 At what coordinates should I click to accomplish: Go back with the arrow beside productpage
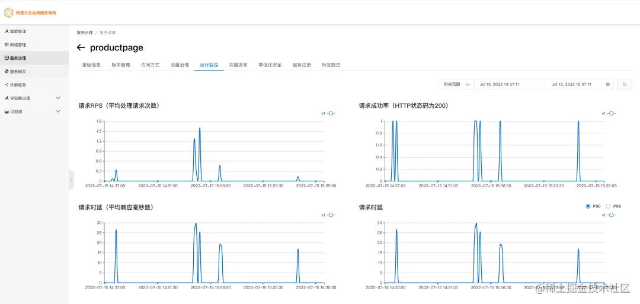pos(81,48)
